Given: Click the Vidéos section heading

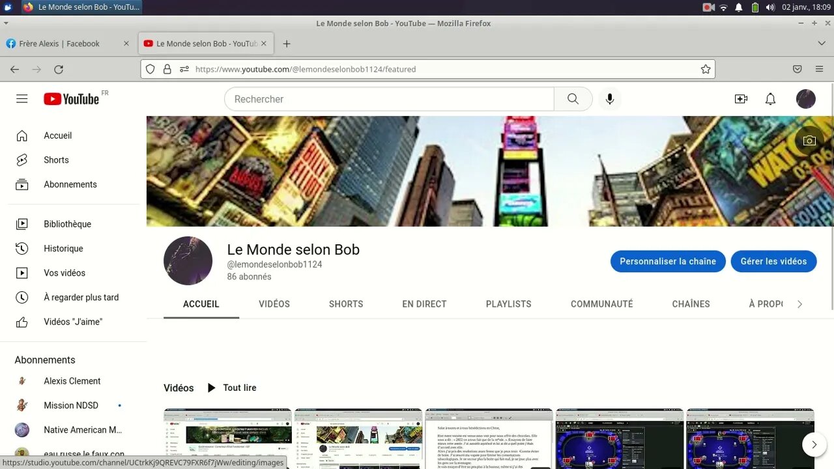Looking at the screenshot, I should [x=179, y=388].
